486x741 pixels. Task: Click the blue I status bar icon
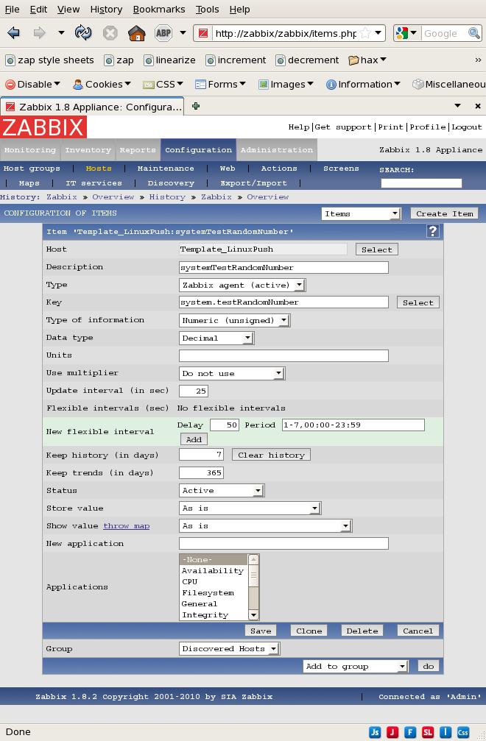(445, 732)
